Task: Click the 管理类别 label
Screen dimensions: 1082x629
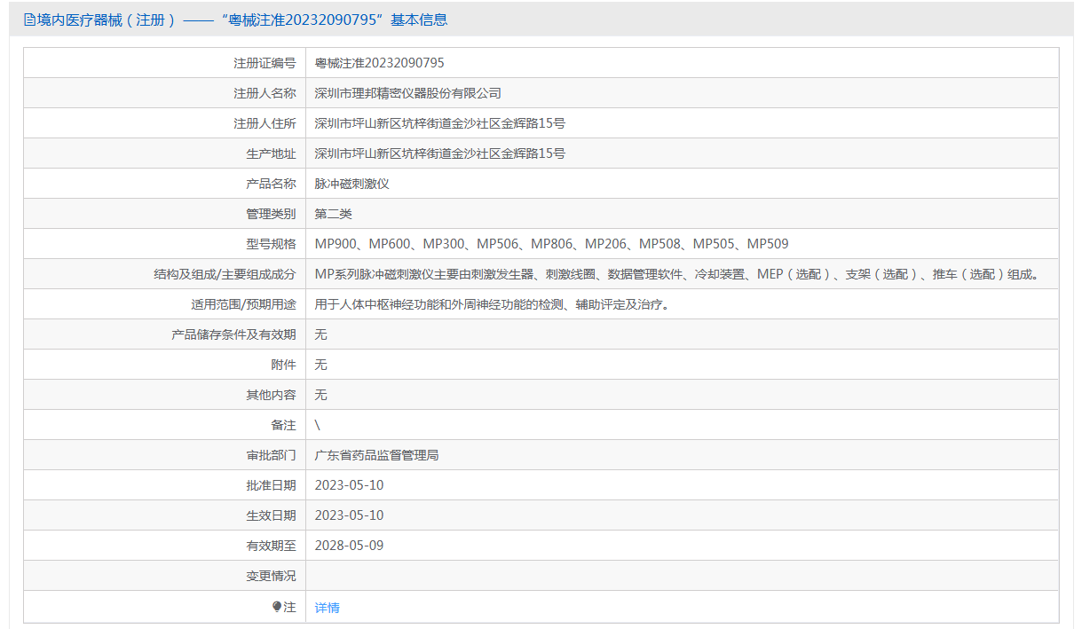Action: pos(271,214)
